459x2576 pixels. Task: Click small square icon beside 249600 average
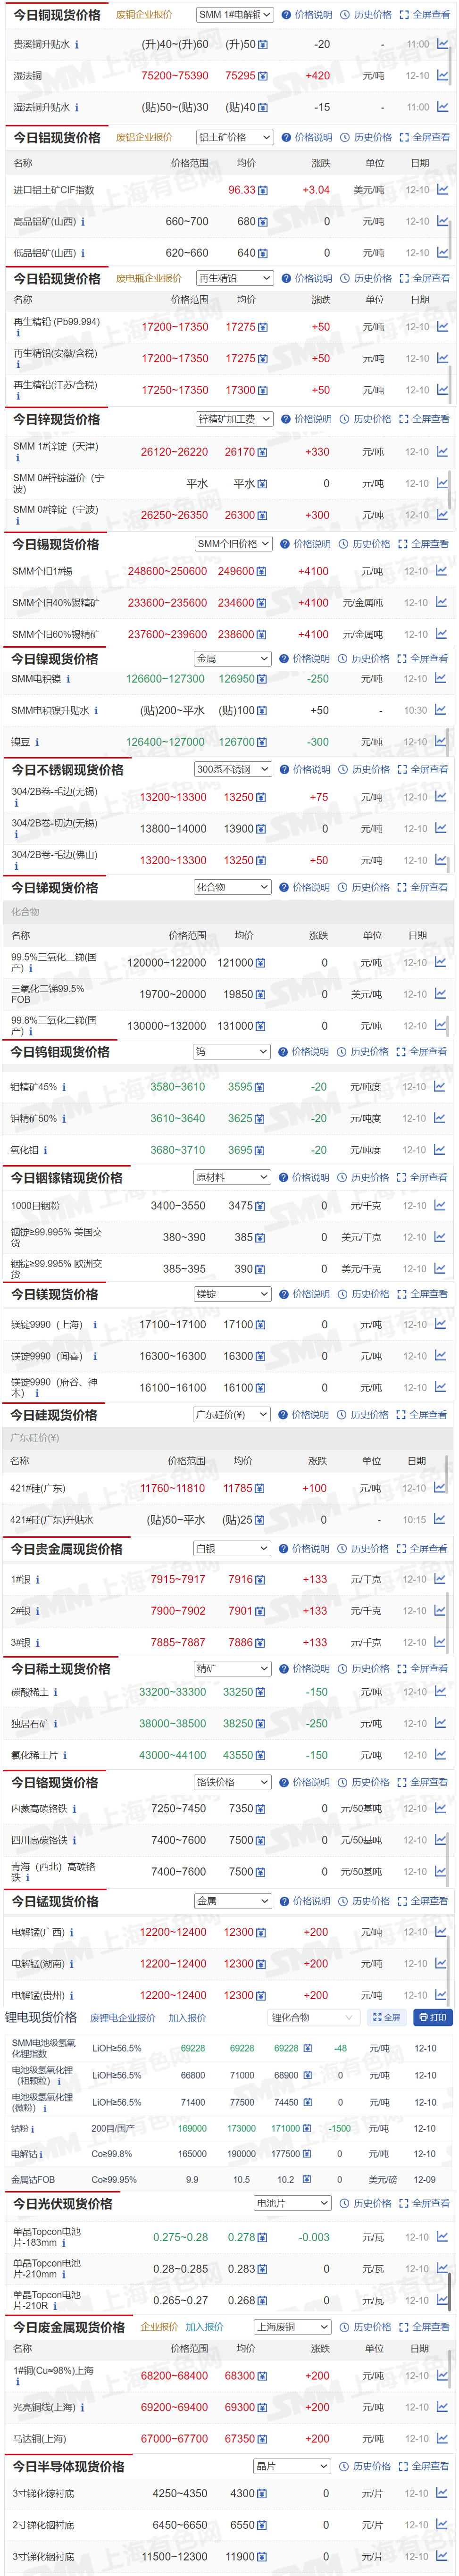pyautogui.click(x=262, y=572)
